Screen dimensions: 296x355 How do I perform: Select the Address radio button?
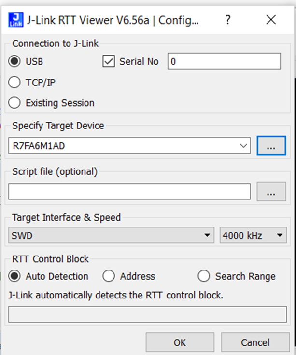(109, 276)
